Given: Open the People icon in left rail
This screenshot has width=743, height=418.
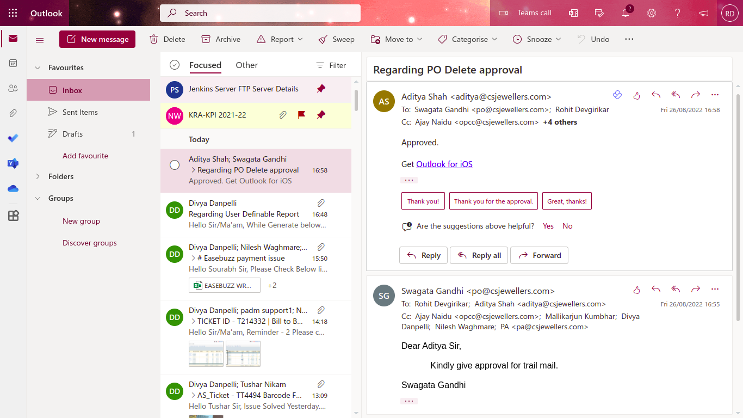Looking at the screenshot, I should click(13, 88).
